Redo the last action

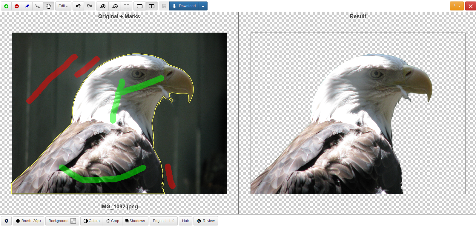[x=89, y=6]
